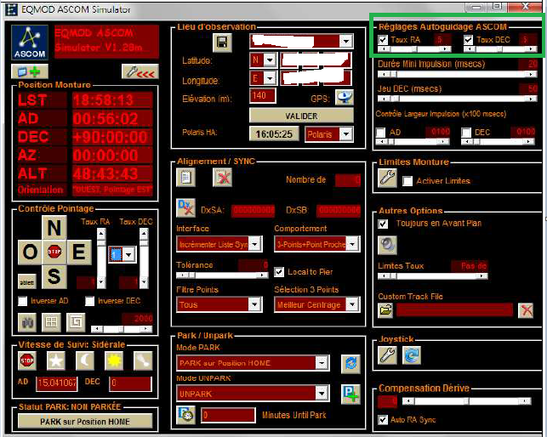
Task: Slew south with the S button
Action: click(x=54, y=276)
